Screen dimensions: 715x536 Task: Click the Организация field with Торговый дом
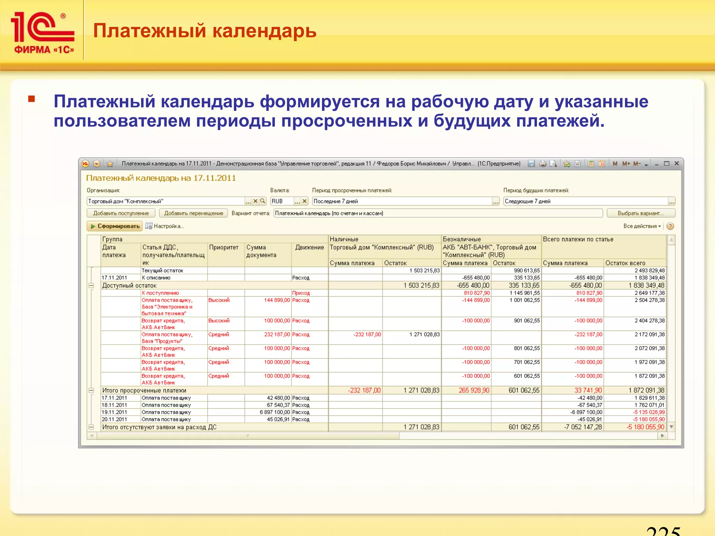(x=165, y=201)
